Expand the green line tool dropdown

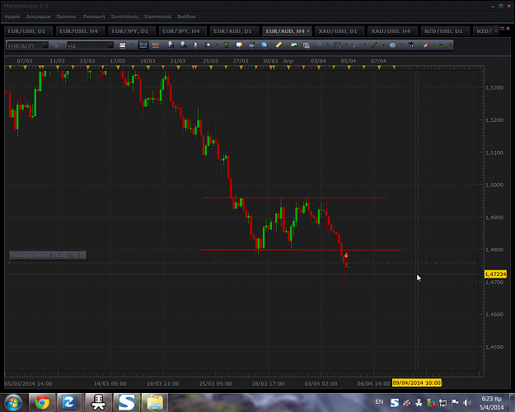(x=383, y=45)
